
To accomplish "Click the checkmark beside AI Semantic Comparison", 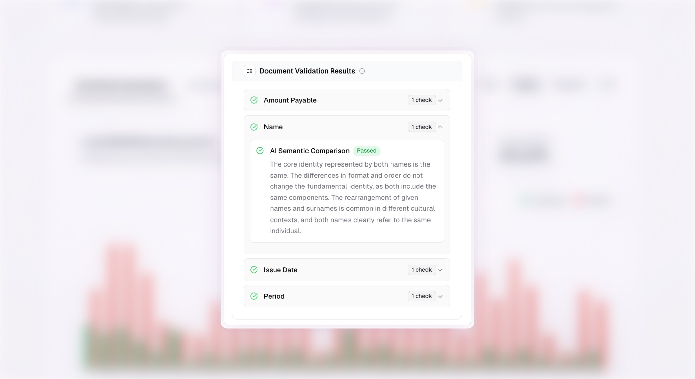I will (x=260, y=151).
